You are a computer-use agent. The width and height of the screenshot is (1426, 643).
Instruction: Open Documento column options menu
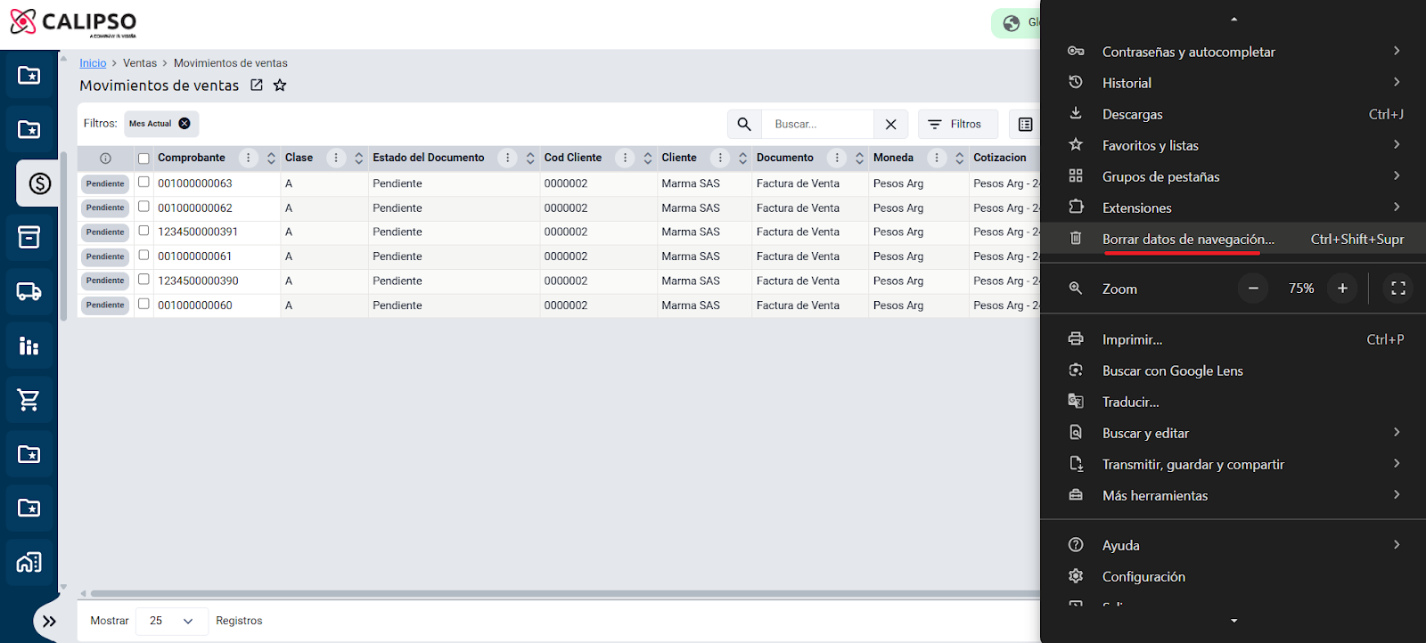(837, 158)
